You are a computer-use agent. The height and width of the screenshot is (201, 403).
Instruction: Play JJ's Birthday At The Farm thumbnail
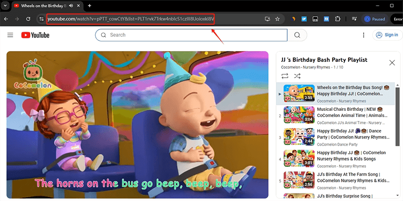299,180
